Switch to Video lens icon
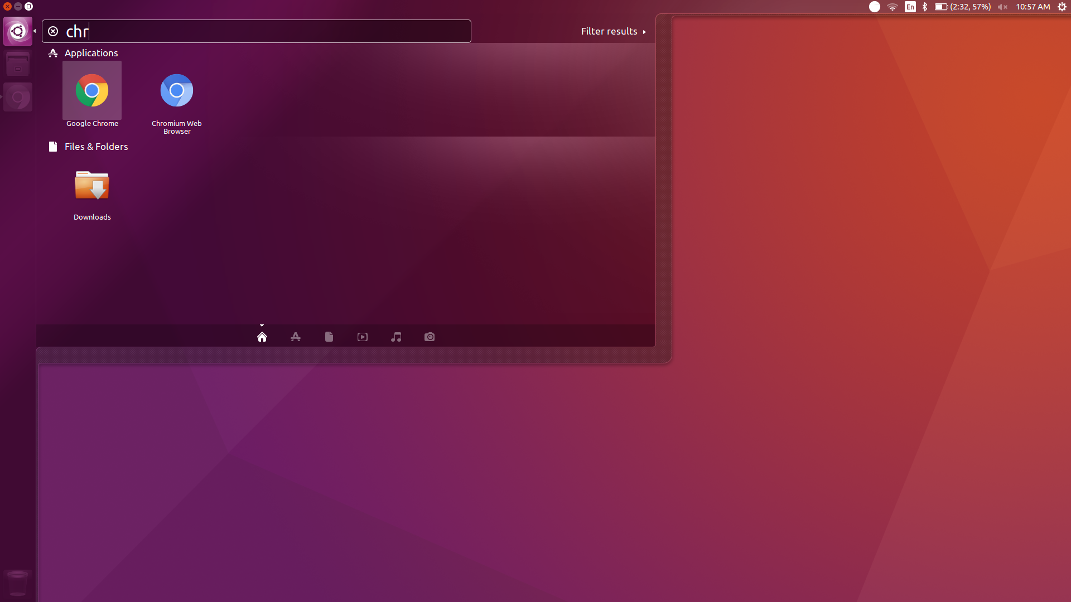Screen dimensions: 1071x602 click(x=363, y=337)
